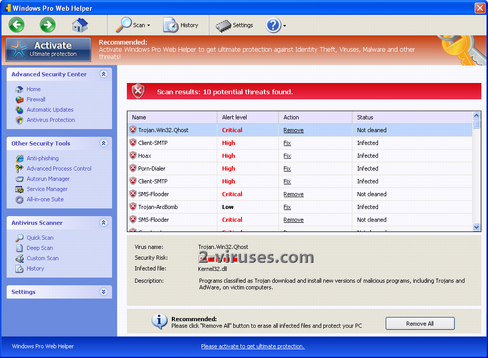Screen dimensions: 488x358
Task: Click the Home icon in Advanced Security Center
Action: (x=19, y=90)
